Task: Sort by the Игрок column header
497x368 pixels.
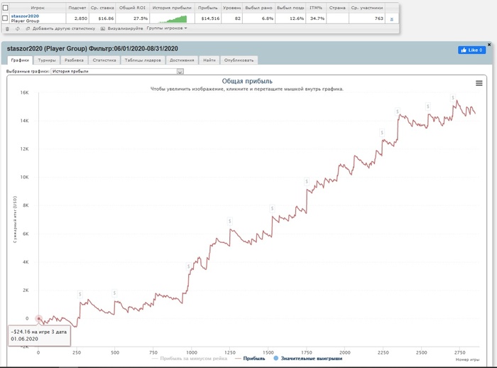Action: pyautogui.click(x=38, y=8)
